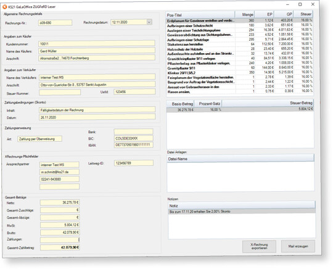Click the Art field Zahlung per Überweisung
Viewport: 333px width, 269px height.
point(39,139)
